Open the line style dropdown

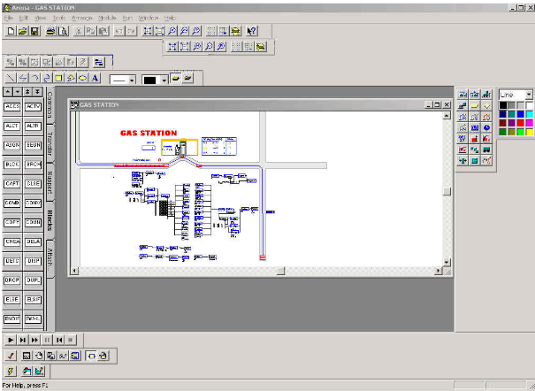tap(132, 80)
